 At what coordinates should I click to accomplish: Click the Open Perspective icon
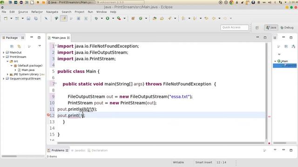pos(257,28)
